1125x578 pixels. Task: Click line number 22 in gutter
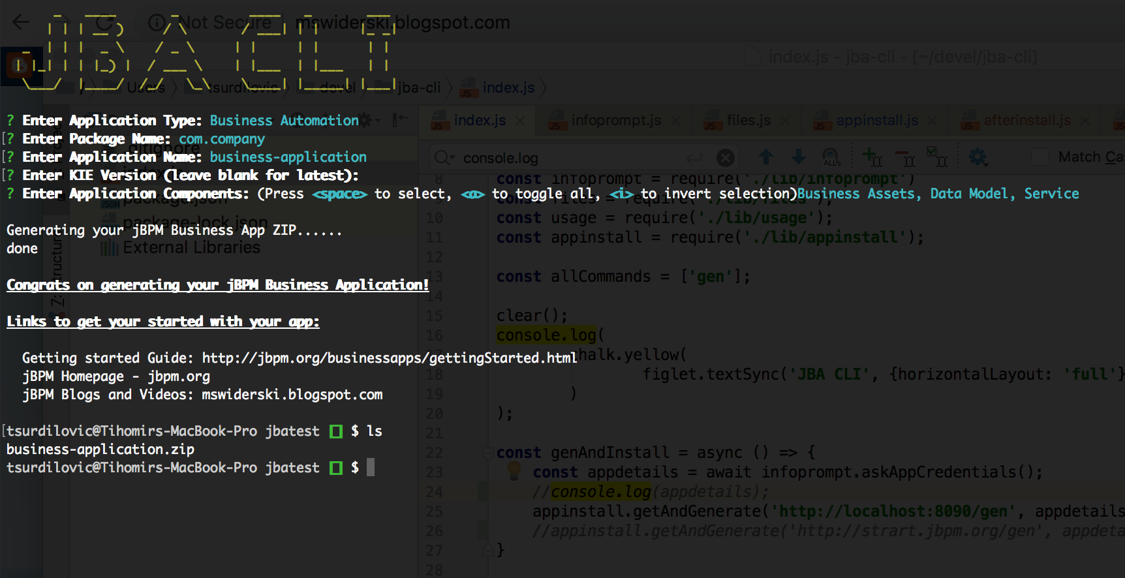434,453
